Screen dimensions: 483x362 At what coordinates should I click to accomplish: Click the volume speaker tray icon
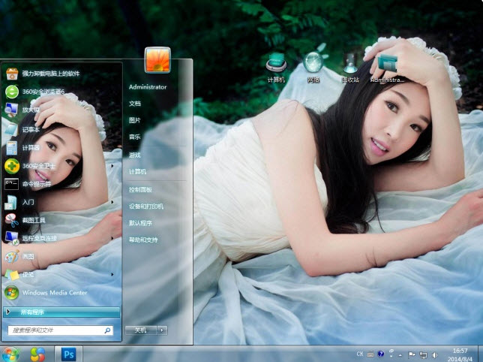435,354
